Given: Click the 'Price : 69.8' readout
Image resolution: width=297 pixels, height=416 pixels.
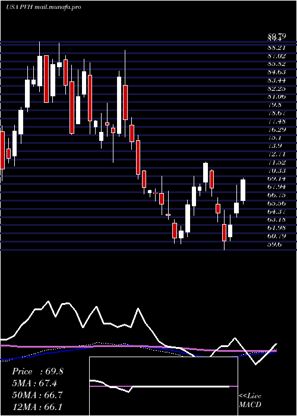Looking at the screenshot, I should (37, 371).
